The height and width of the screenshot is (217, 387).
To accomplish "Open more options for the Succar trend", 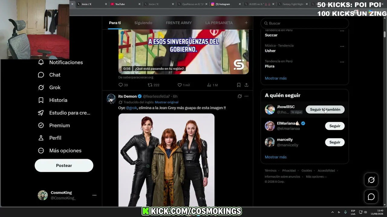I will (x=342, y=31).
